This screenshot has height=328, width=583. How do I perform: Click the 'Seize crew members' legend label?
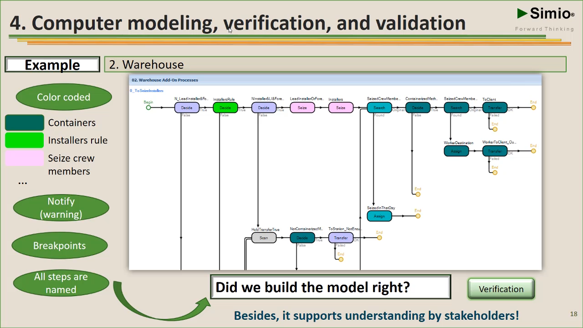(x=72, y=164)
